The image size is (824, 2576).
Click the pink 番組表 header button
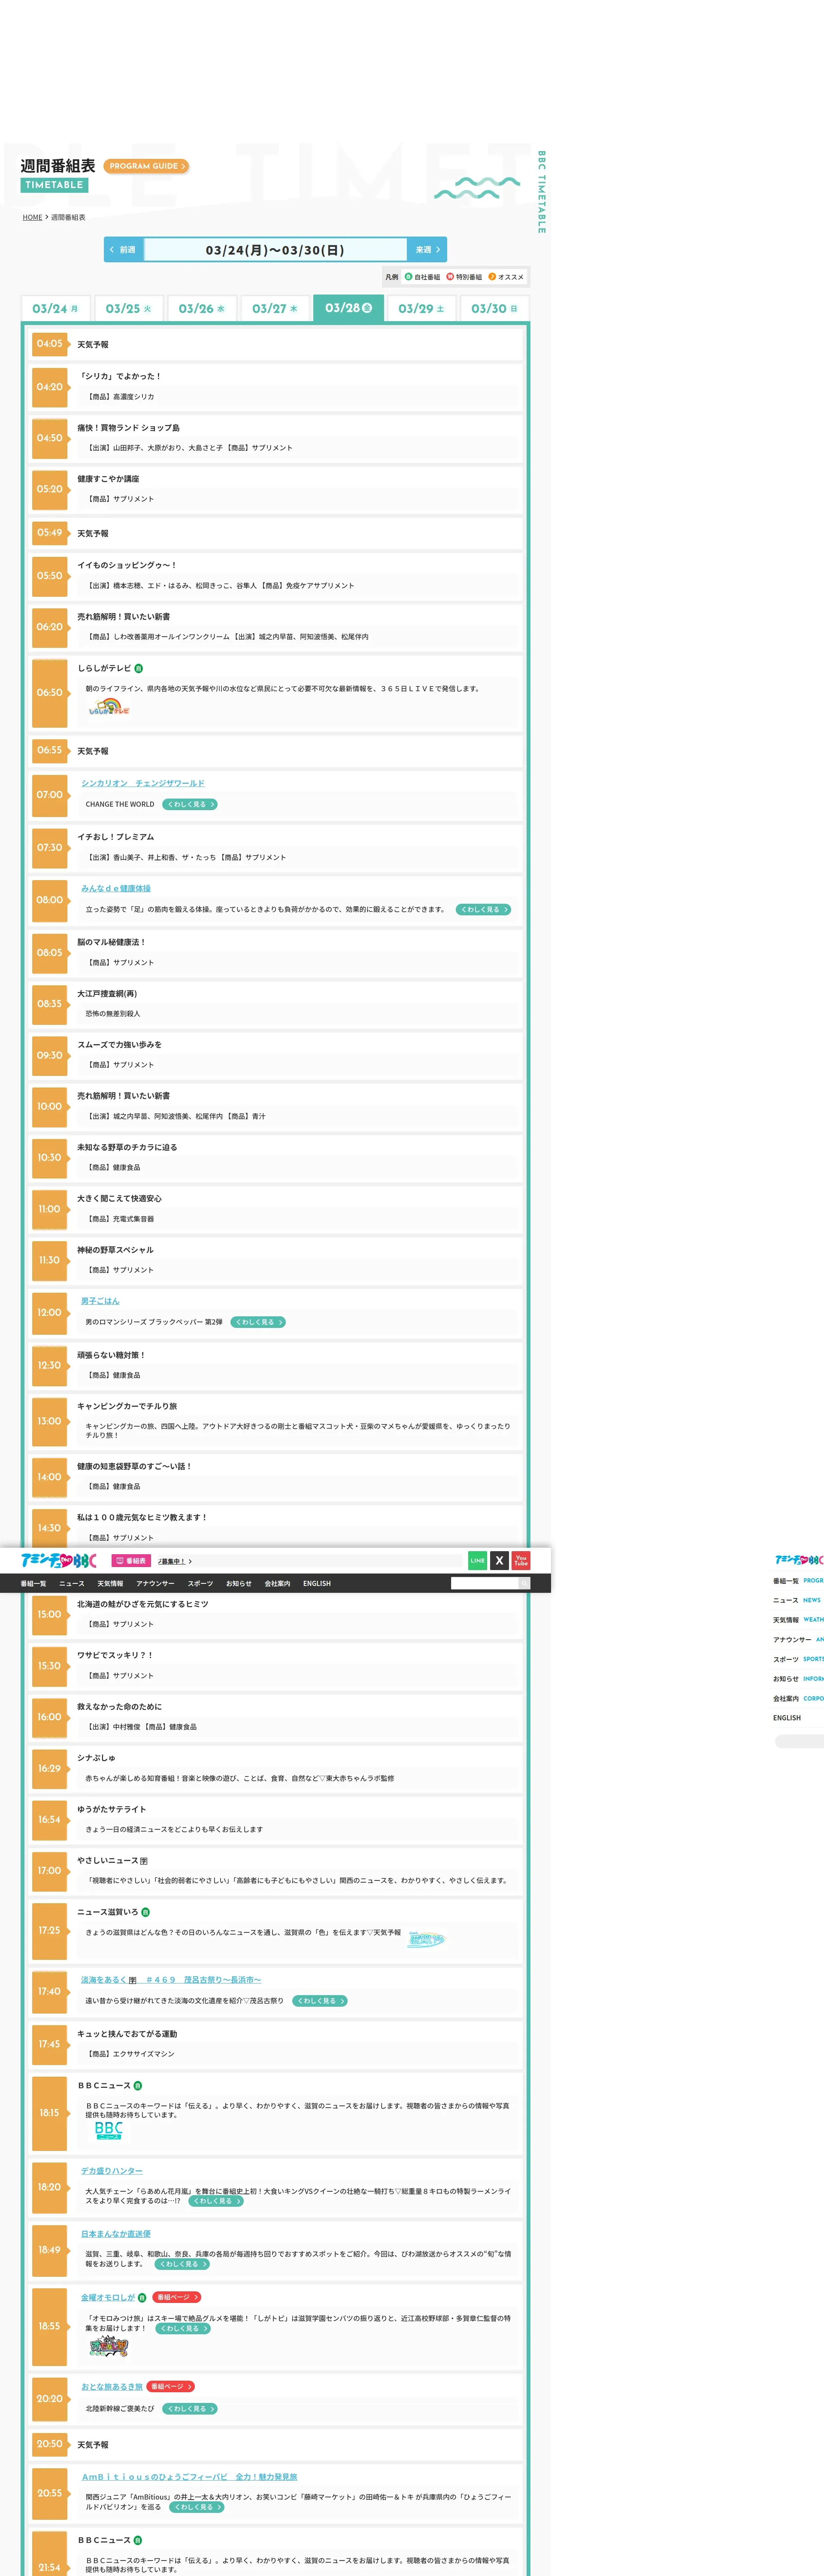click(130, 1561)
